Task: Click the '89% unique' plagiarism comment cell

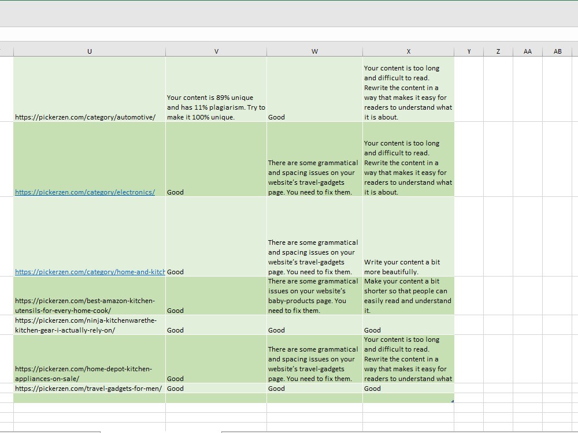Action: (216, 89)
